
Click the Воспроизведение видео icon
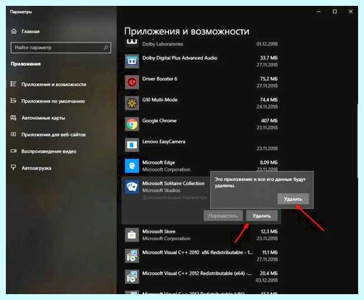14,151
